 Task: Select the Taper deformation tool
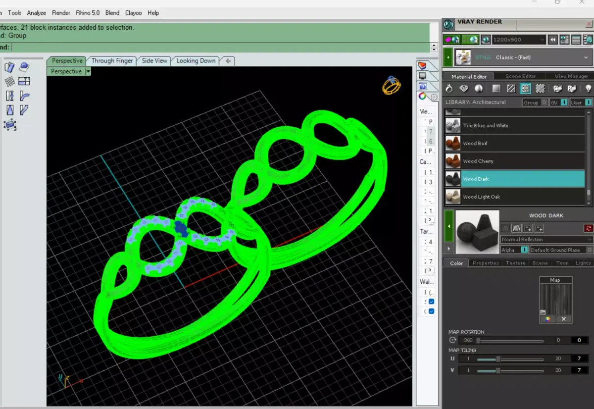pyautogui.click(x=9, y=110)
